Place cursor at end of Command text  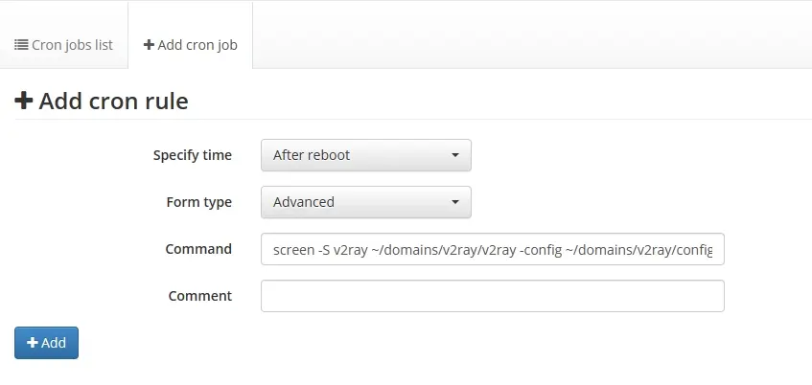pos(717,249)
